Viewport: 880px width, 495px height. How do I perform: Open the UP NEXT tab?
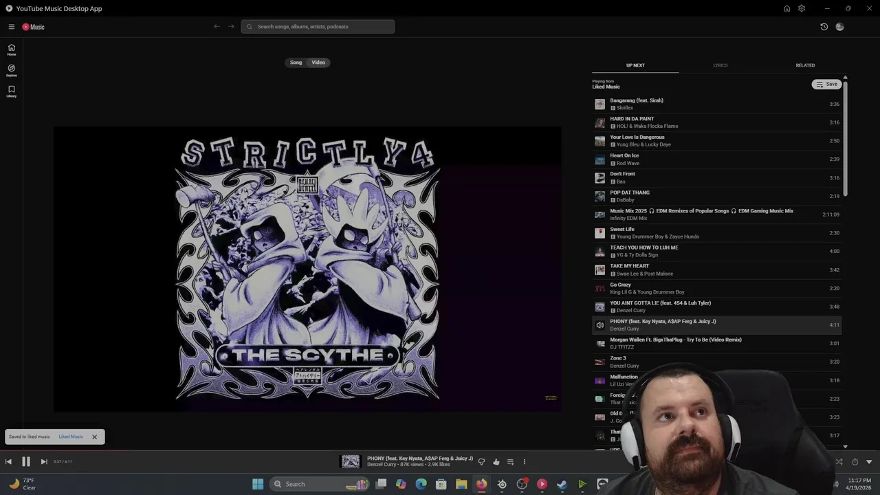coord(635,65)
